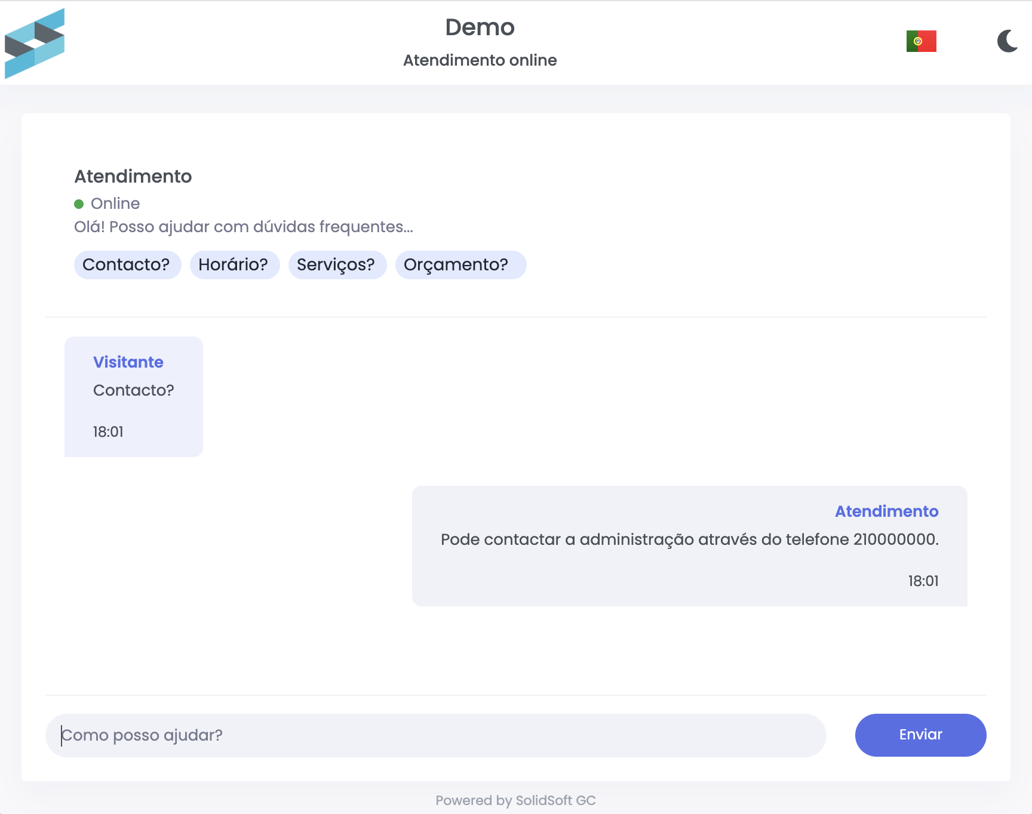Click the Demo header title
The height and width of the screenshot is (814, 1032).
coord(480,27)
